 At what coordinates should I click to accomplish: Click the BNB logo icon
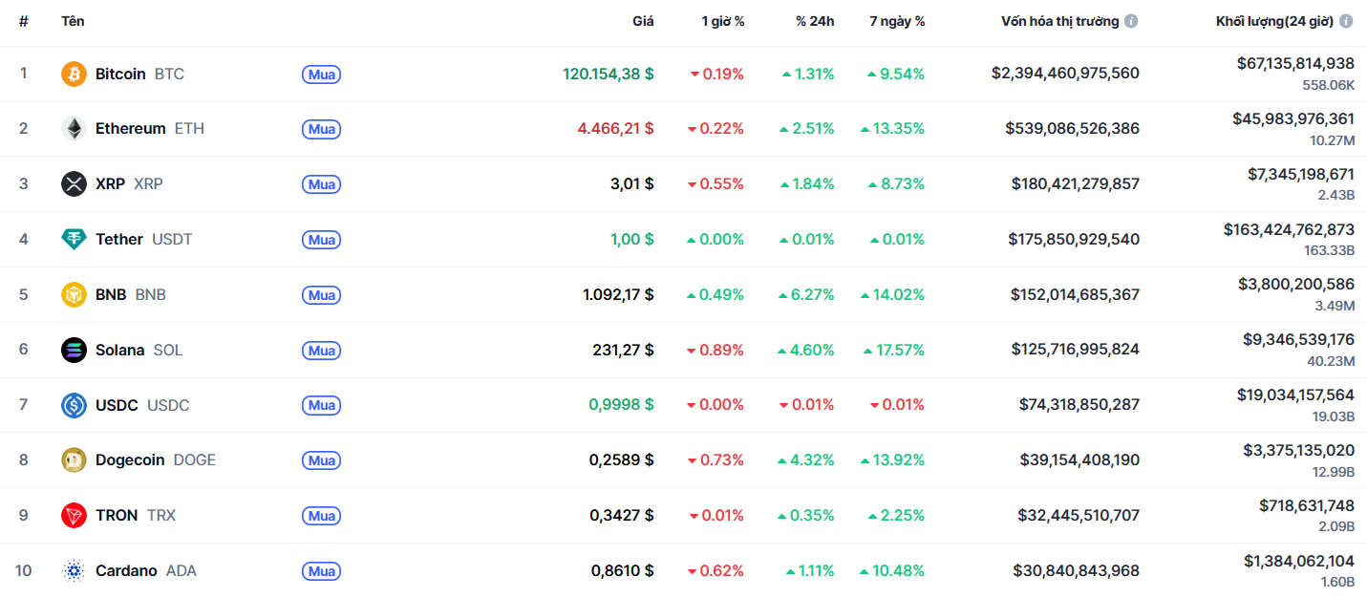tap(74, 294)
